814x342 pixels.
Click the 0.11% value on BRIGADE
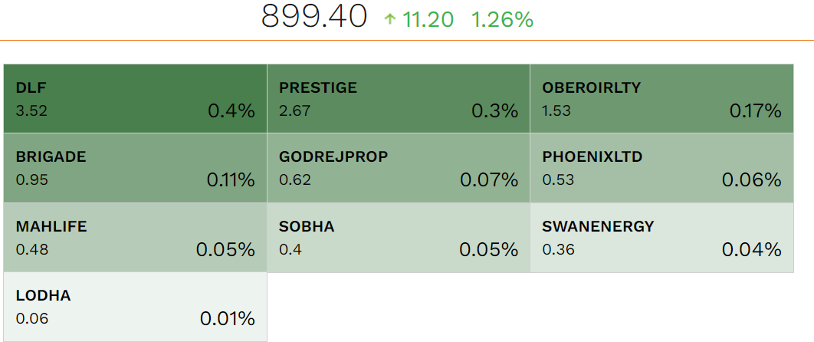pyautogui.click(x=230, y=180)
